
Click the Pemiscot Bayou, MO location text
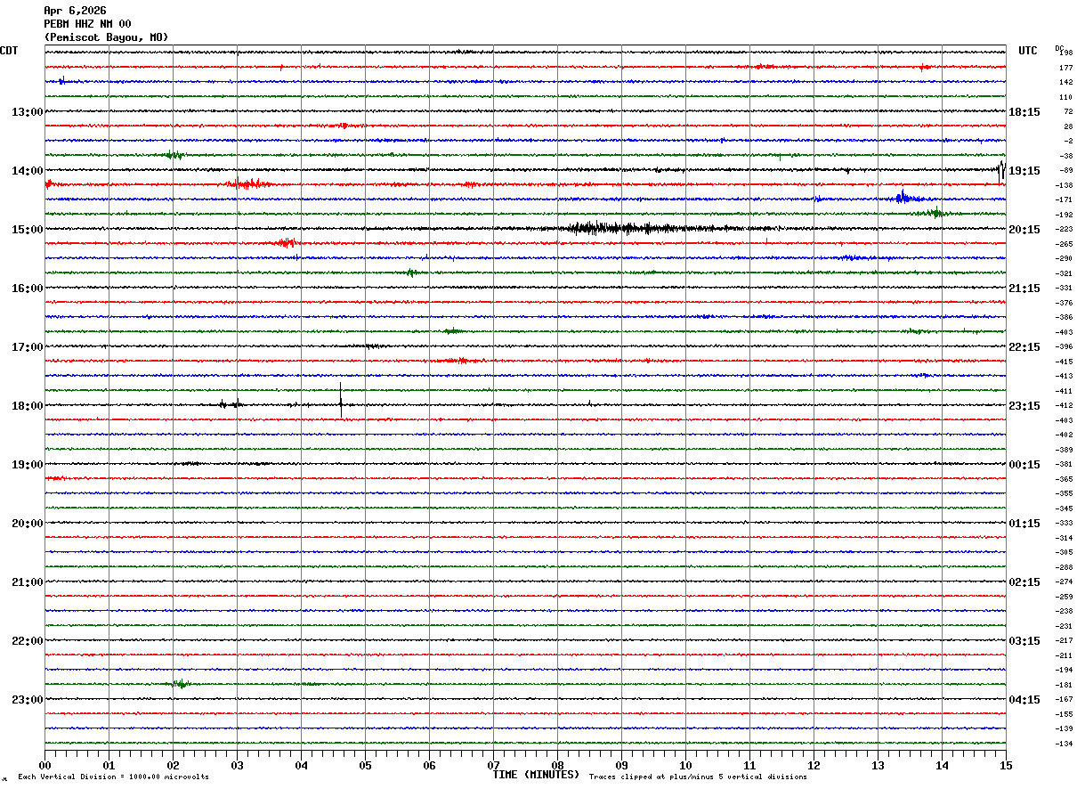pyautogui.click(x=106, y=37)
